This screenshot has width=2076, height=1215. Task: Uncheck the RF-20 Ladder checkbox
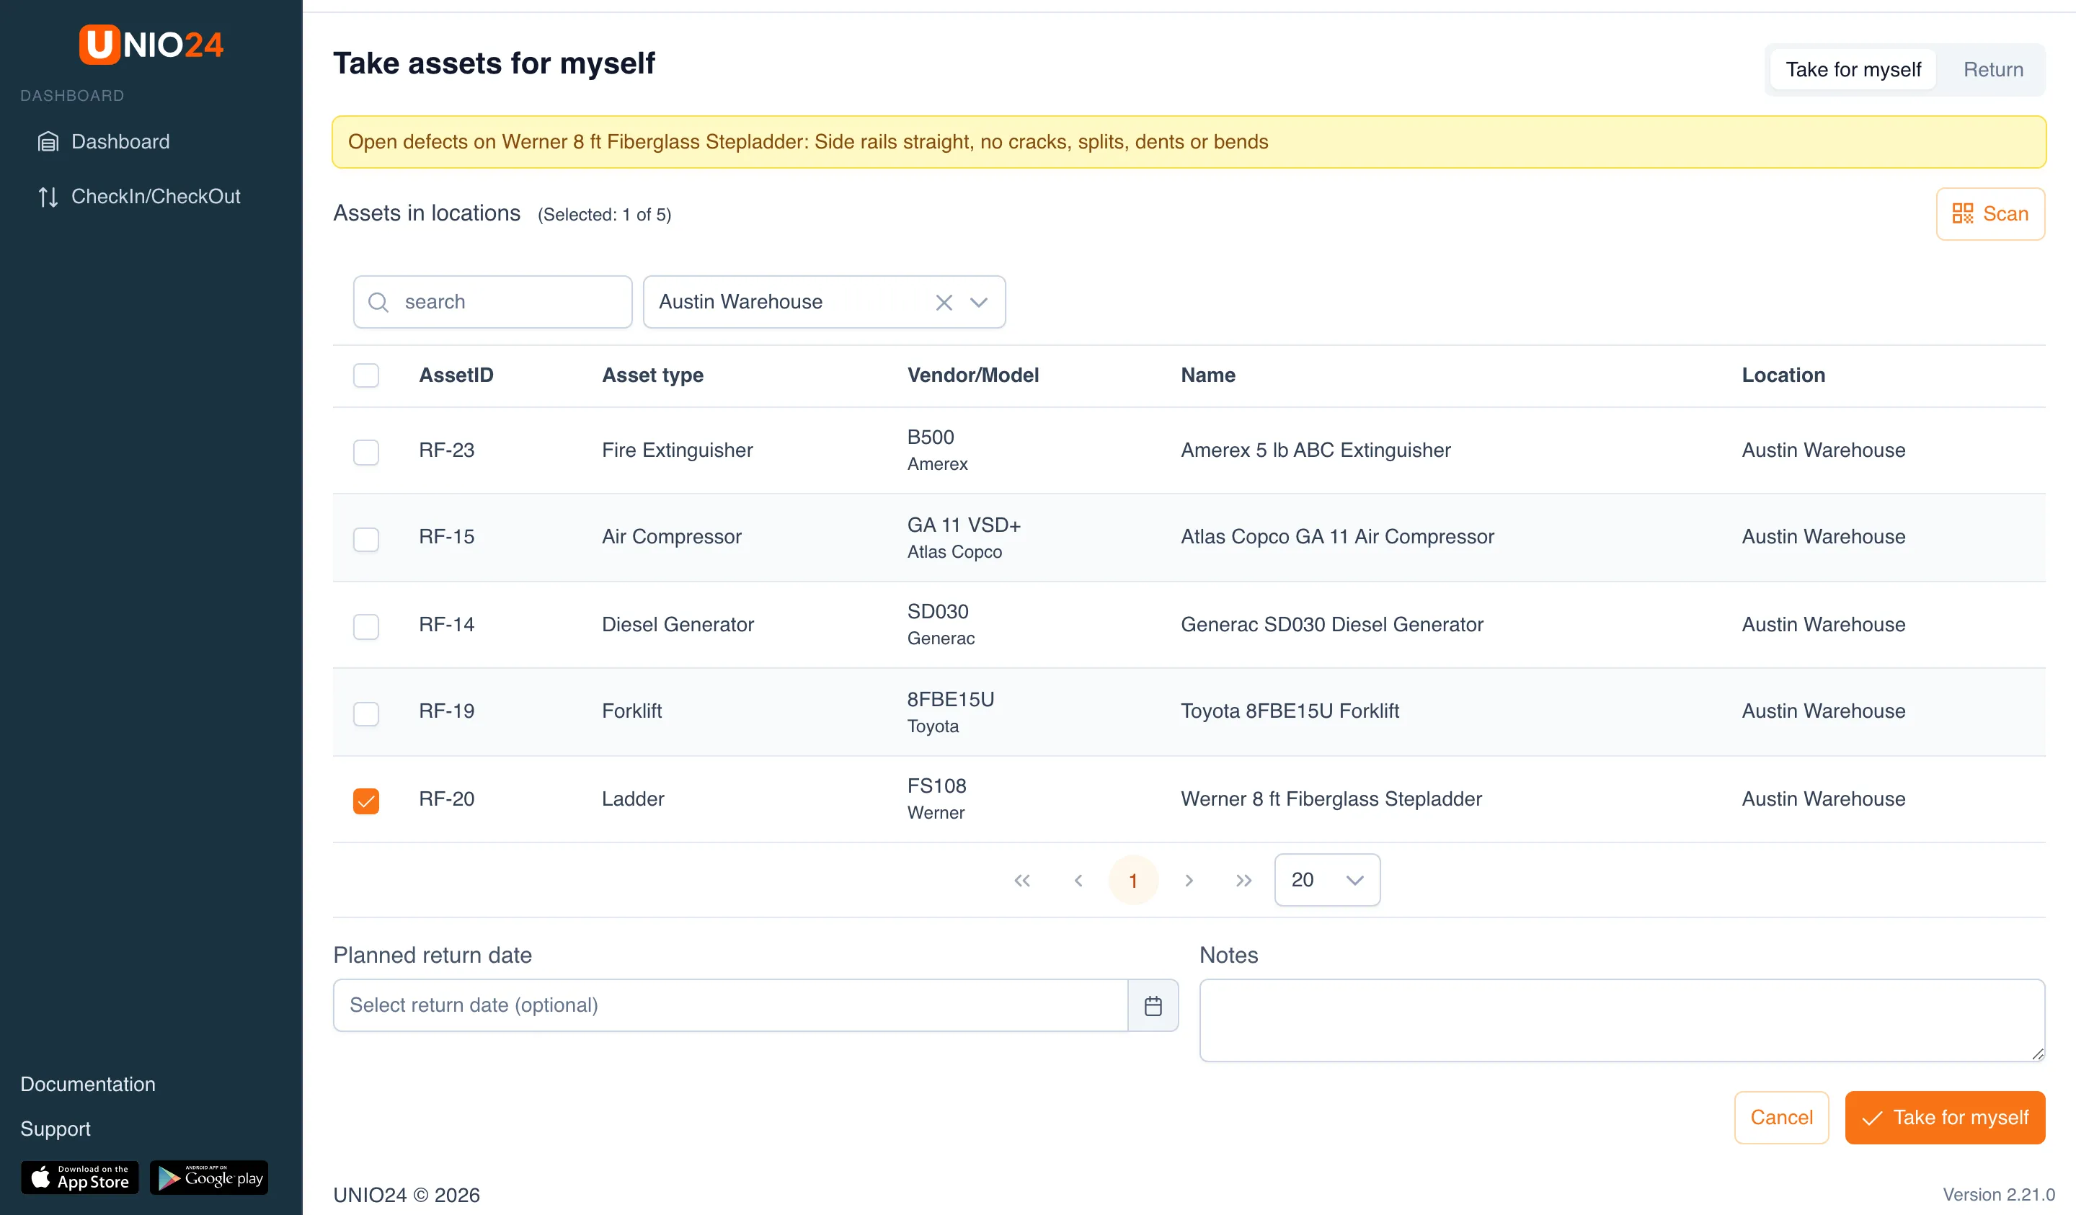point(365,800)
